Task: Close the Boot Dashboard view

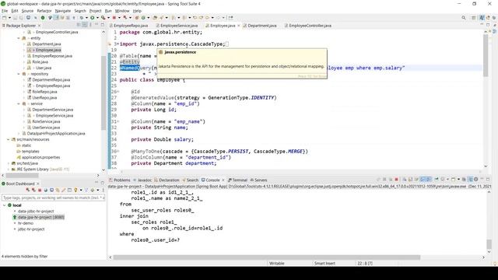Action: (38, 184)
